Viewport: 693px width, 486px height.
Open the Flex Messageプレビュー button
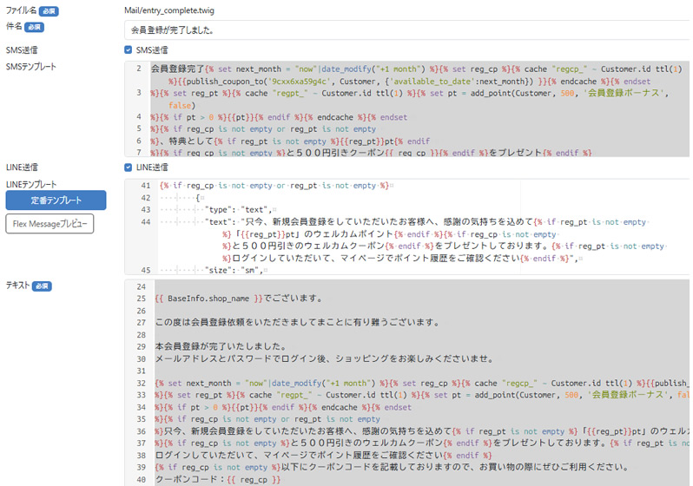click(x=49, y=224)
